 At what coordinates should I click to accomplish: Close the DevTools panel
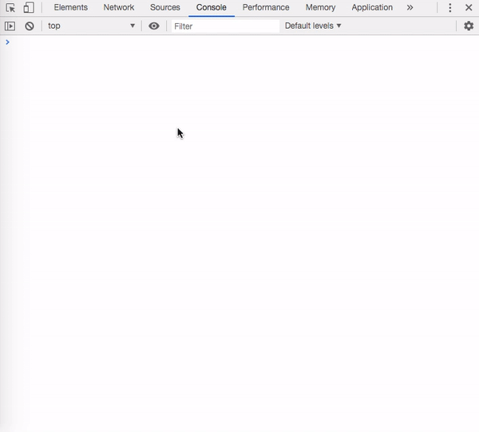click(469, 8)
